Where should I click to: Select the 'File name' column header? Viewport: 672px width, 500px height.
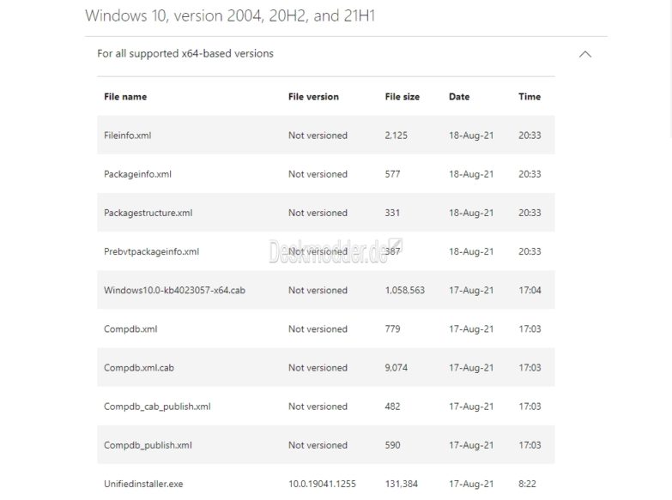pyautogui.click(x=125, y=97)
